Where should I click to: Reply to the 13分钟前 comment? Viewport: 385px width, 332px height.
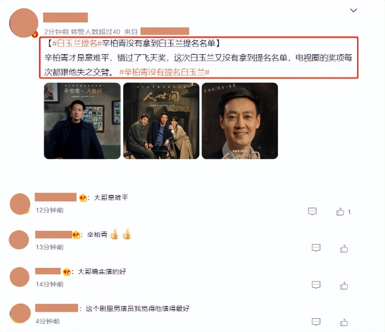(x=316, y=248)
